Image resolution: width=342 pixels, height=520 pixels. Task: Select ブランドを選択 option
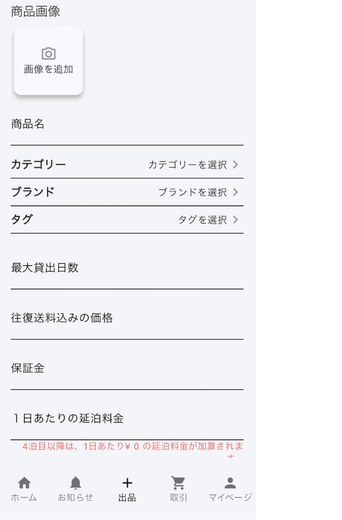[x=193, y=192]
